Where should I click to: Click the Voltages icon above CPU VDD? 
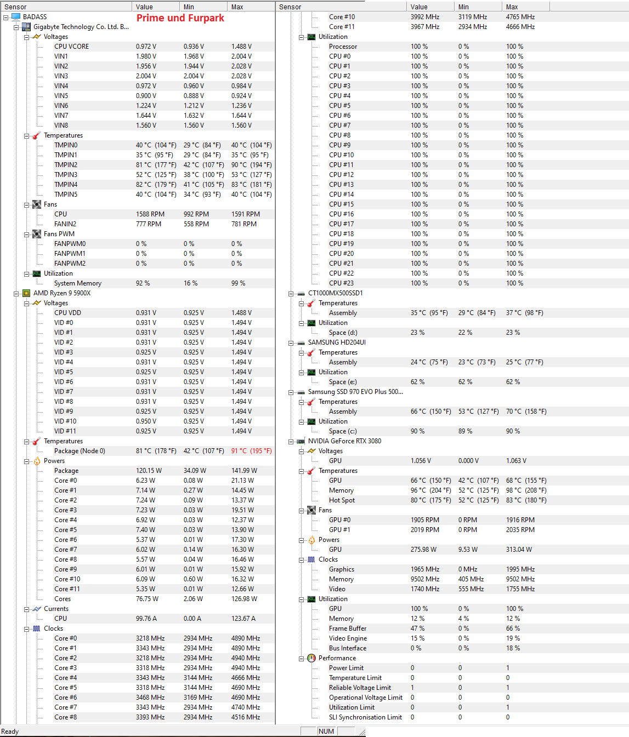tap(37, 303)
